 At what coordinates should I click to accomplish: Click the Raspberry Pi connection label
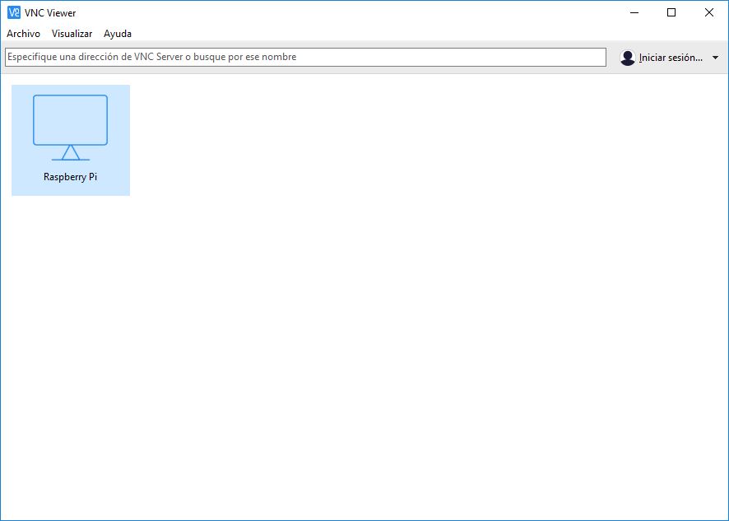(70, 177)
